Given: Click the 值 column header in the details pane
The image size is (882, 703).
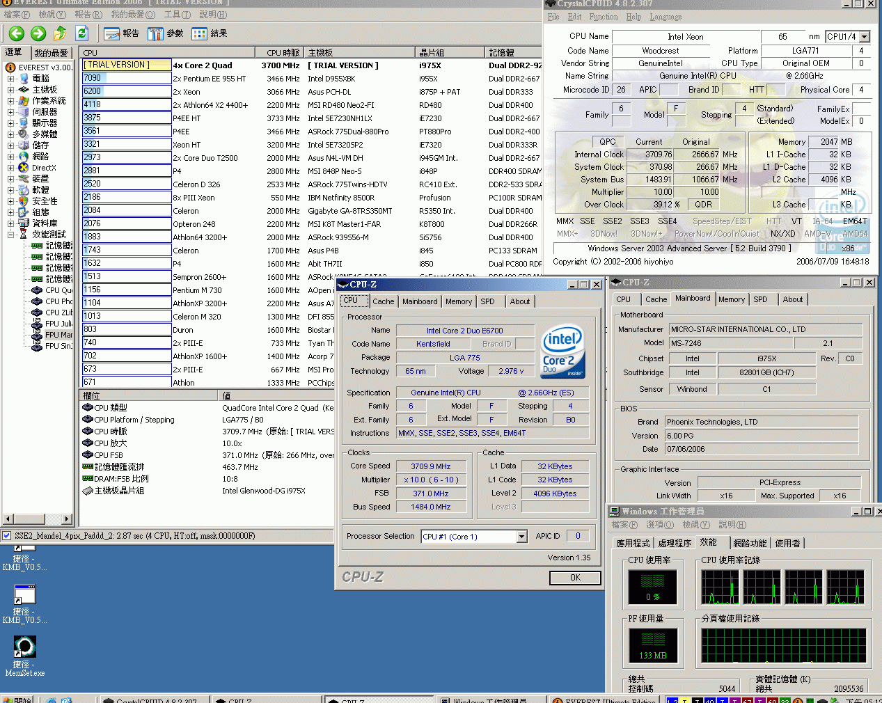Looking at the screenshot, I should [277, 395].
